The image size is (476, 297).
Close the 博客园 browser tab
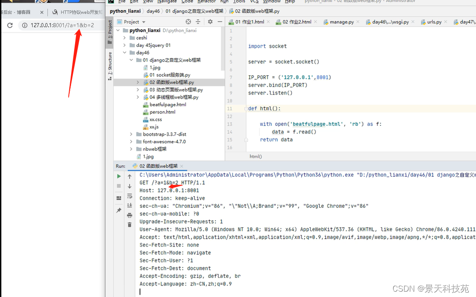pos(42,12)
